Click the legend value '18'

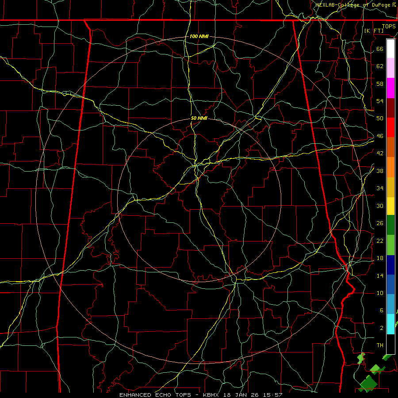tap(380, 258)
